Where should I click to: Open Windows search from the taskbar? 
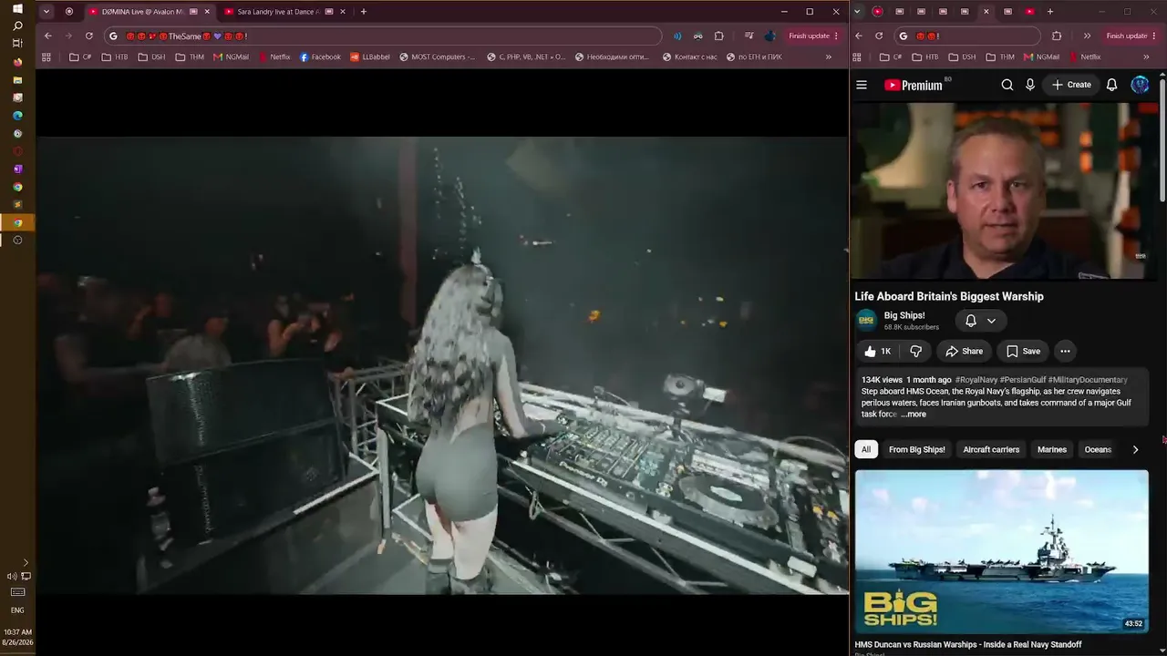(17, 26)
